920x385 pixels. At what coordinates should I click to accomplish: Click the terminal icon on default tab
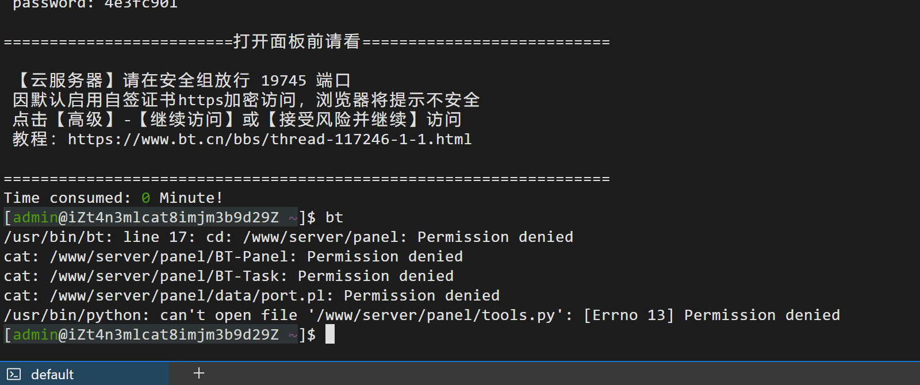(14, 375)
